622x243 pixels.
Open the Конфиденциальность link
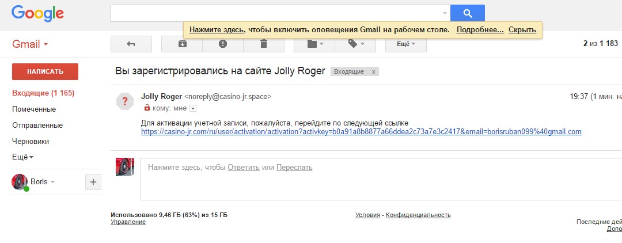pos(418,215)
